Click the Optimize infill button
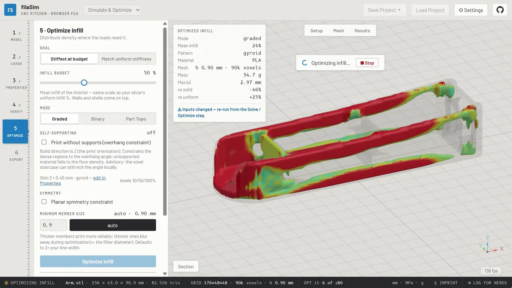This screenshot has height=288, width=512. coord(98,261)
